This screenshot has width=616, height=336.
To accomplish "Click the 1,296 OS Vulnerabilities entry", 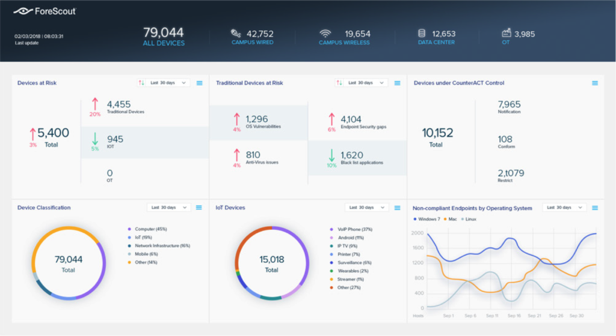I will point(263,122).
